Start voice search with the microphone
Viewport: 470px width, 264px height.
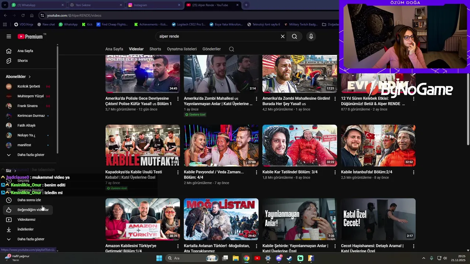point(311,36)
